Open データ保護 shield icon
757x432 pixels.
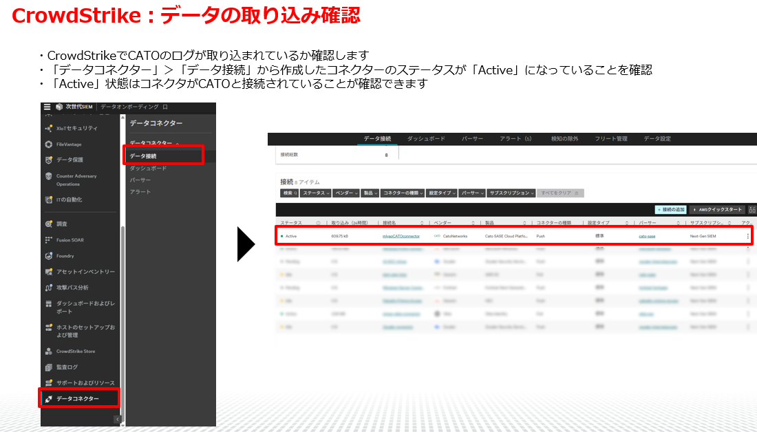48,160
